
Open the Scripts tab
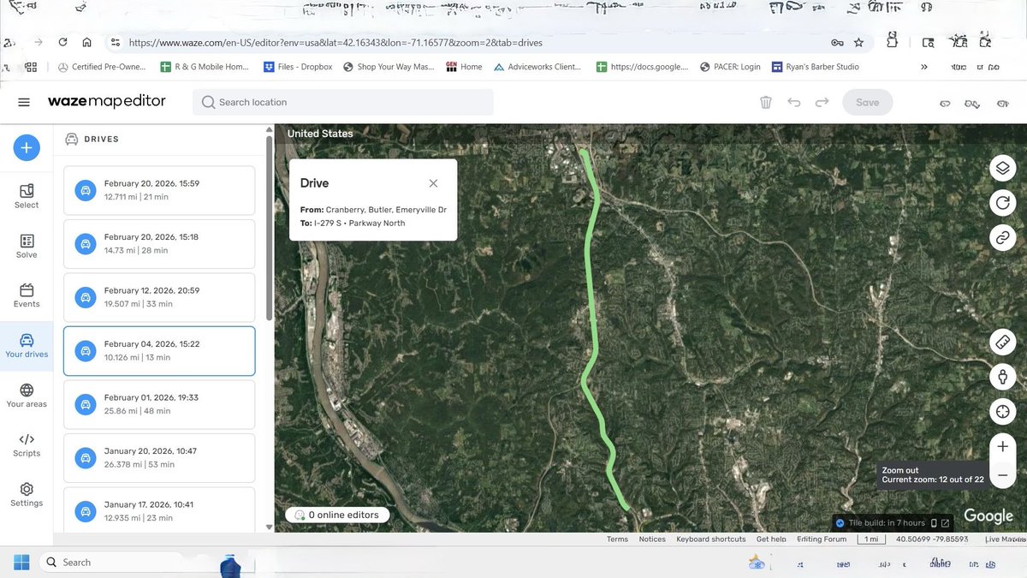click(x=27, y=444)
